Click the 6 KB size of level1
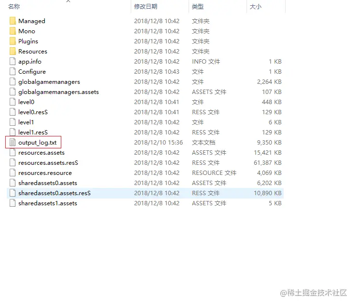This screenshot has height=306, width=356. click(x=275, y=122)
